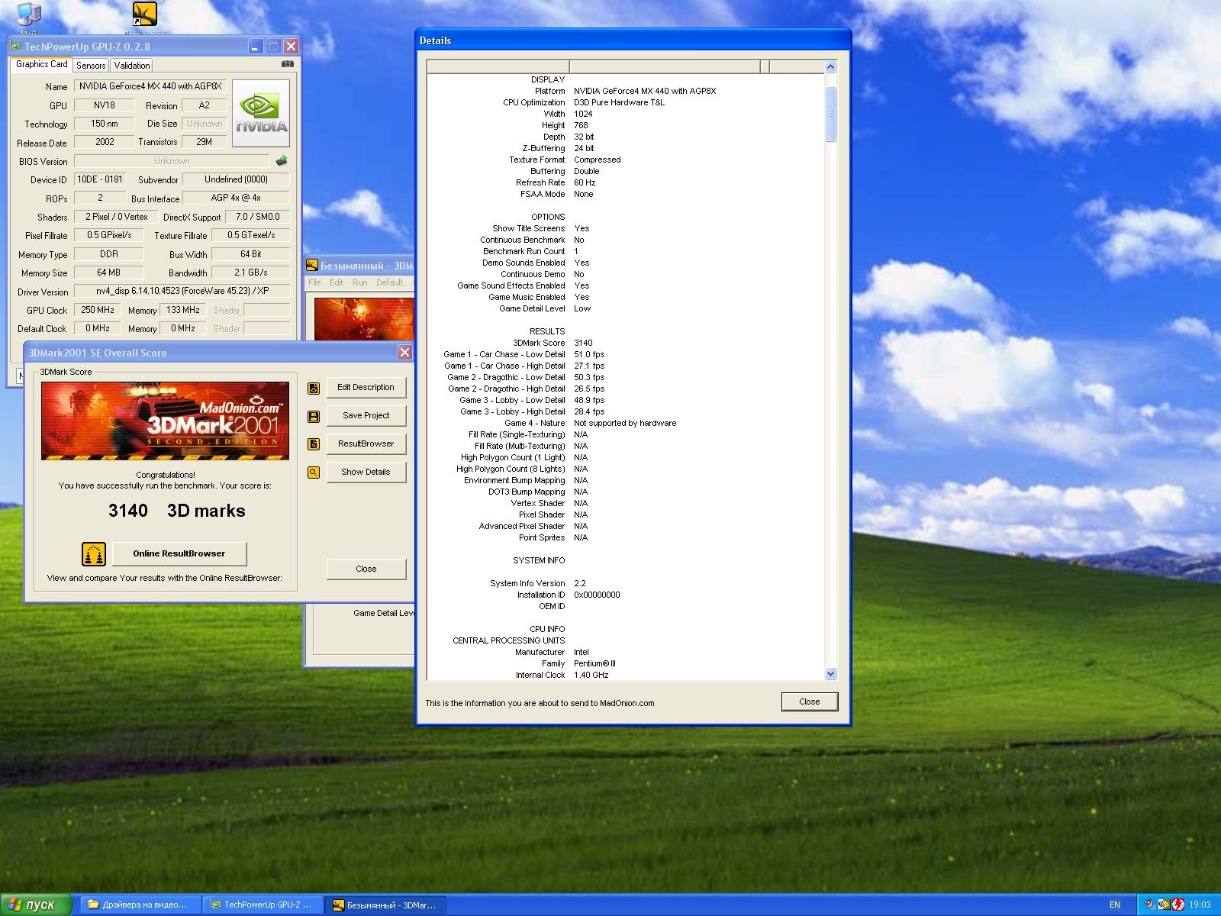The height and width of the screenshot is (916, 1221).
Task: Click the GPU Clock '250 MHz' field
Action: [98, 311]
